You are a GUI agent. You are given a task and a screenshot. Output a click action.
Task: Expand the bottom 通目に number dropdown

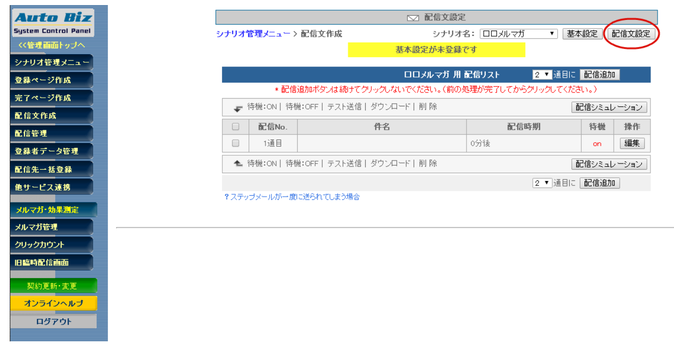(x=542, y=183)
